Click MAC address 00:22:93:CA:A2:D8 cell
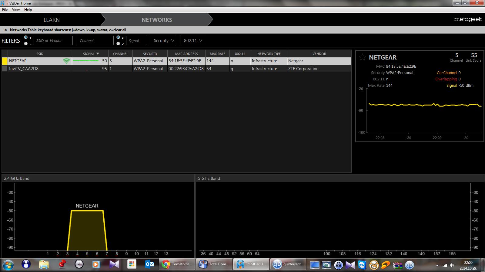This screenshot has width=485, height=272. pos(186,69)
